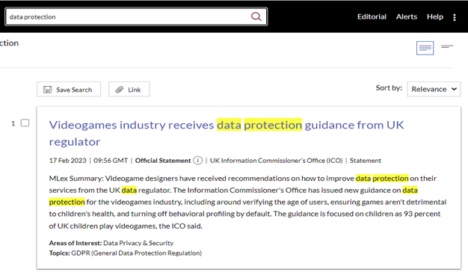Click the floppy disk icon on Save Search
Screen dimensions: 468x272
(47, 90)
